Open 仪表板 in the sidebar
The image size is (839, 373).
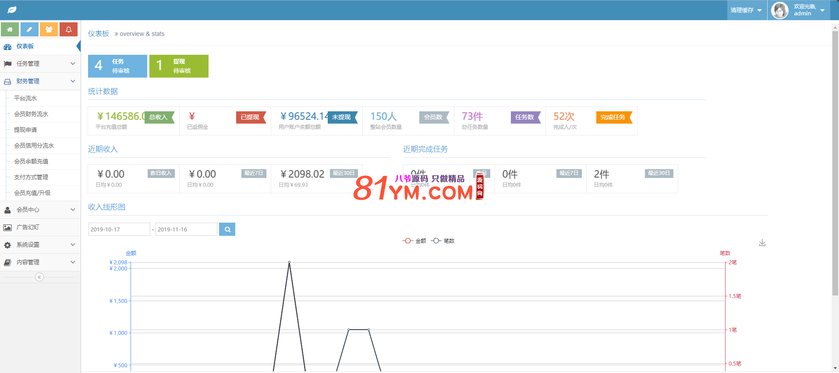click(x=40, y=46)
